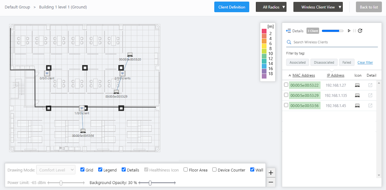Collapse the Details panel via arrow icon

[x=289, y=31]
